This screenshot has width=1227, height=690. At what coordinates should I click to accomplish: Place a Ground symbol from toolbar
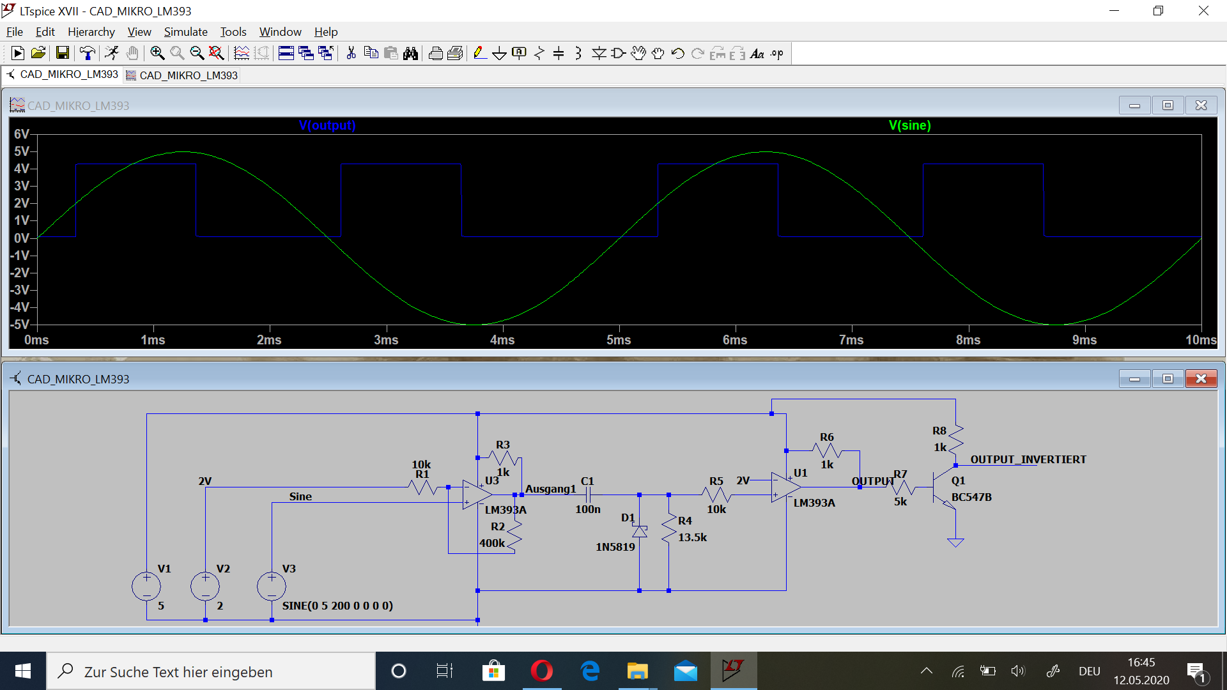coord(499,54)
